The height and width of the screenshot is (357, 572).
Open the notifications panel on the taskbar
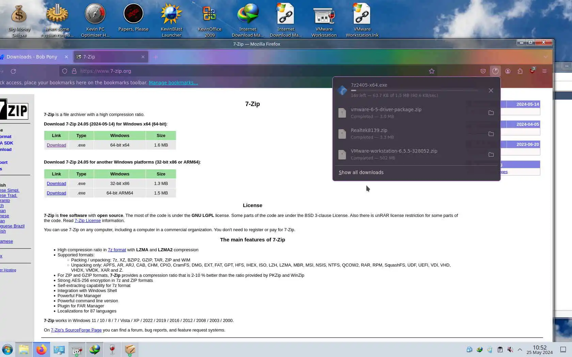pos(563,350)
